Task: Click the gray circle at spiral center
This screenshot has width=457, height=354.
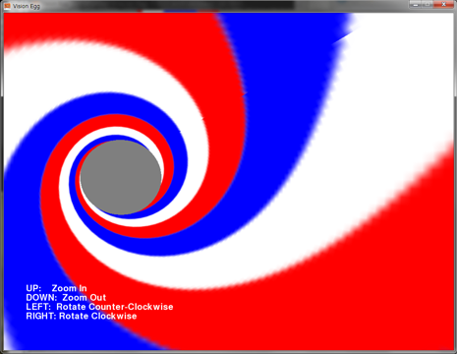Action: coord(121,177)
